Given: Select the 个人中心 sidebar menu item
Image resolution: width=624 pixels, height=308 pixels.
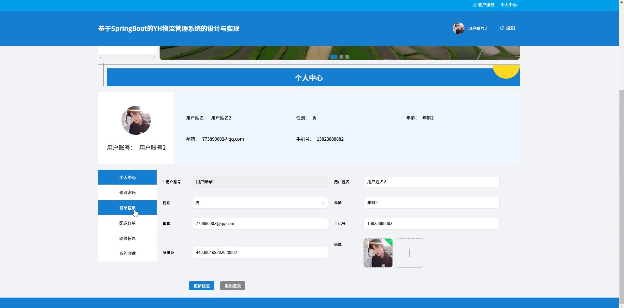Looking at the screenshot, I should point(127,177).
